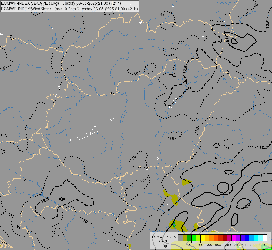
Task: Click the 100 label in the CAPE legend
Action: [x=183, y=245]
